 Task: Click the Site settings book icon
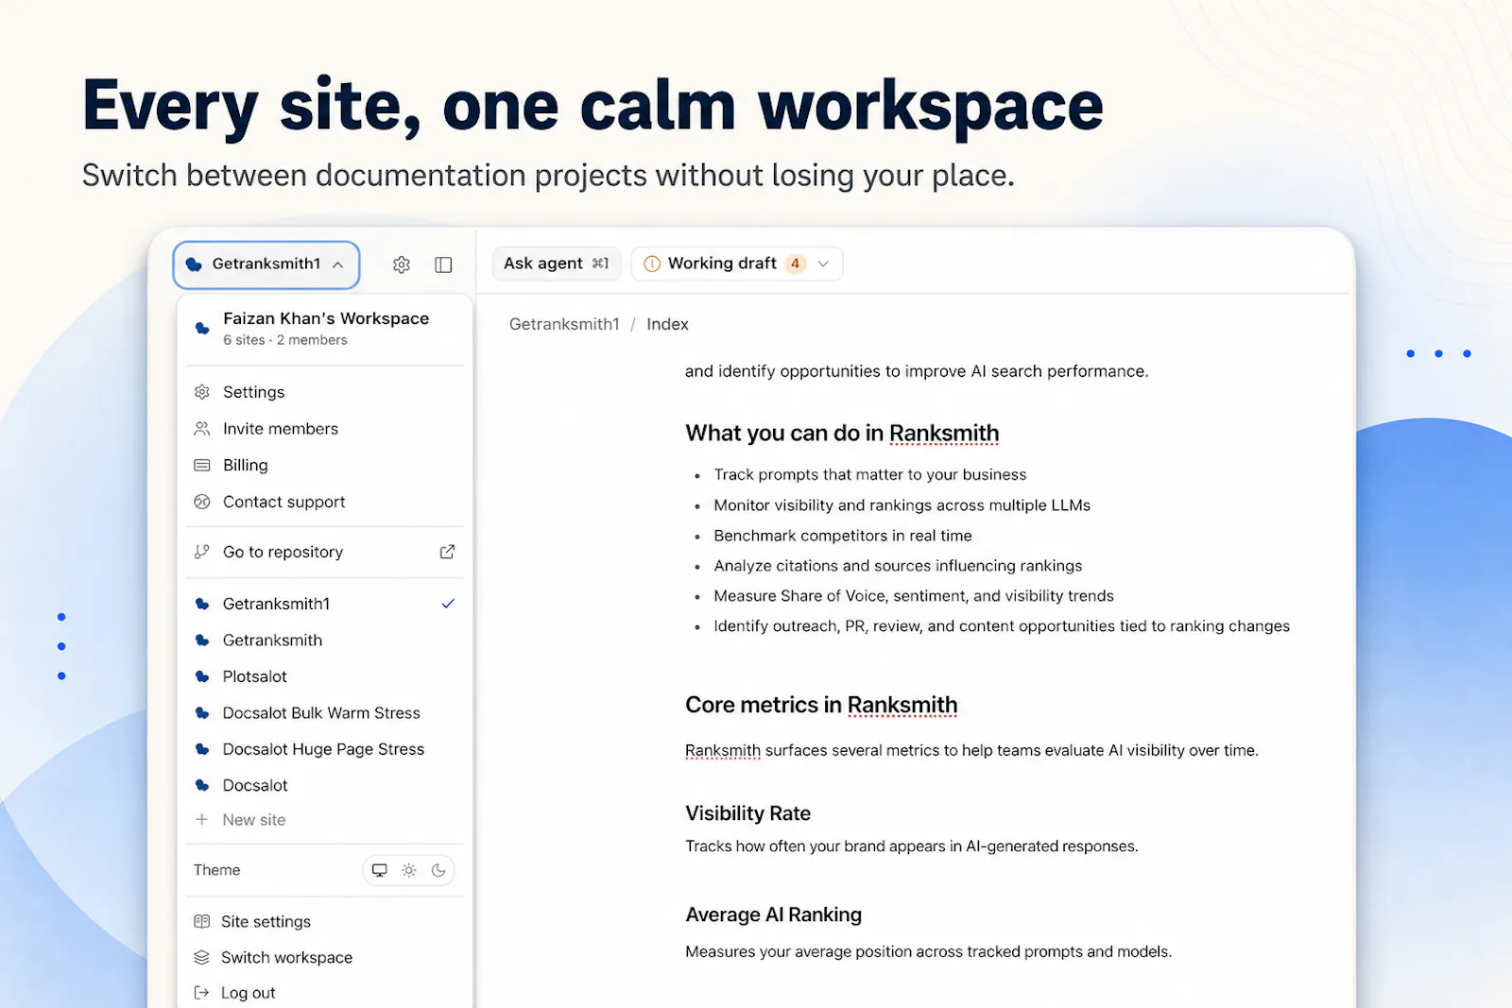tap(201, 921)
